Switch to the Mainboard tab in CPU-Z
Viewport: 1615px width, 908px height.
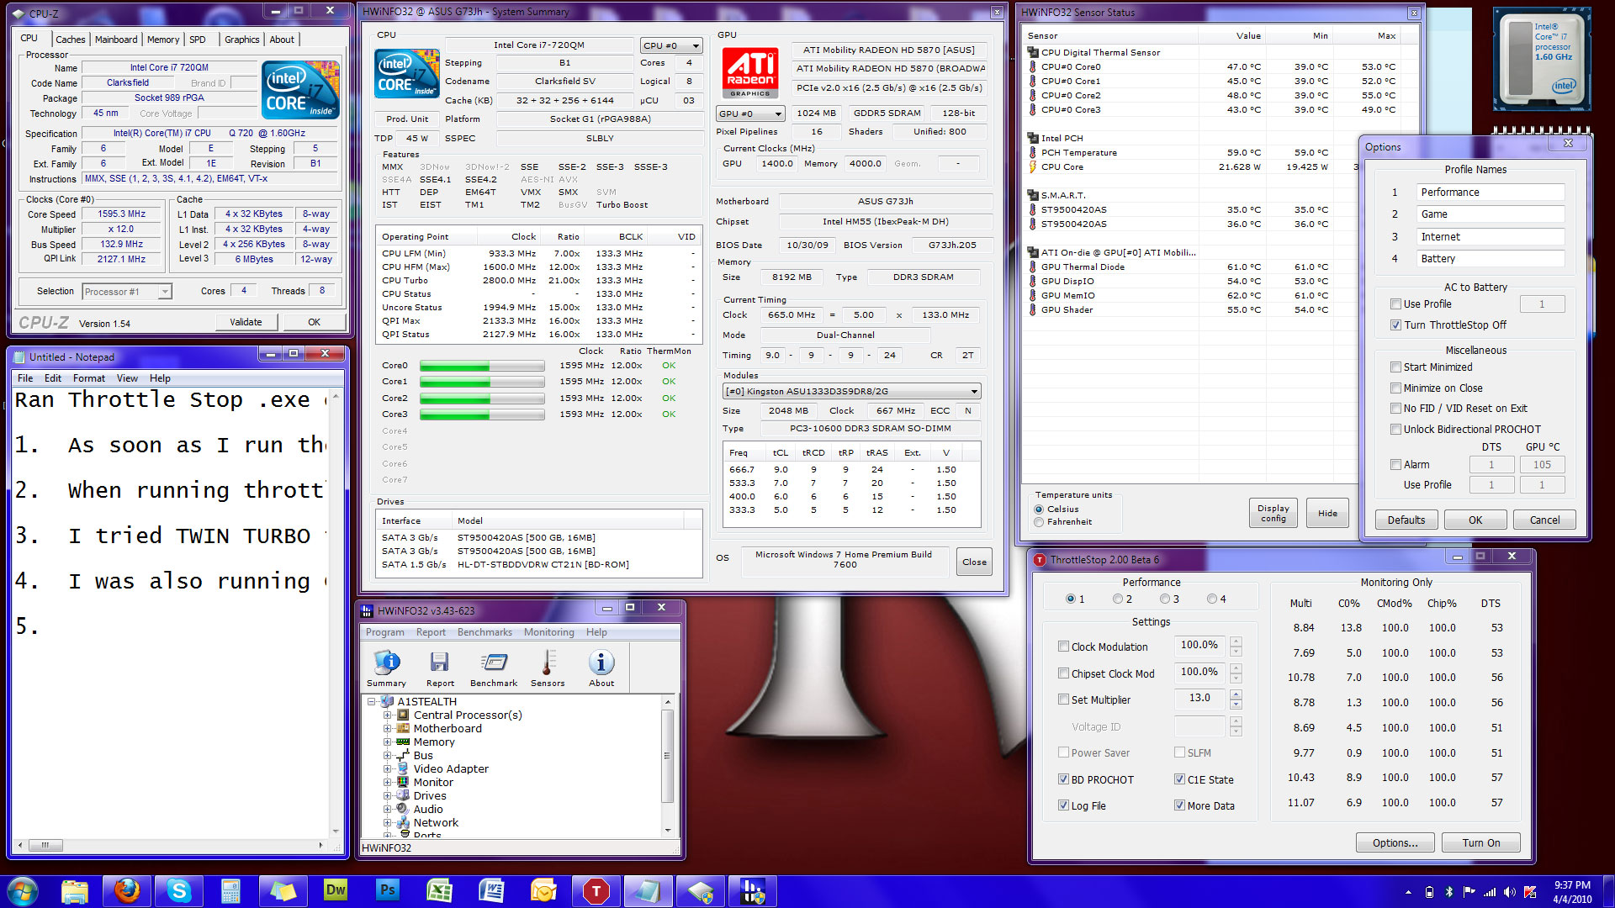[x=116, y=40]
